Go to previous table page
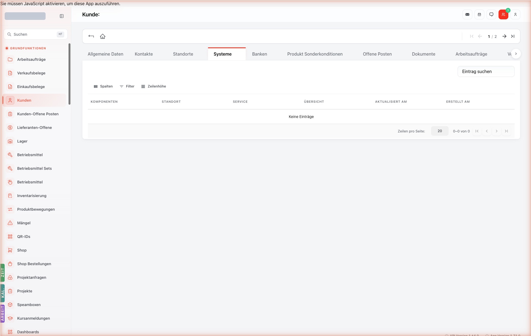 [x=487, y=131]
